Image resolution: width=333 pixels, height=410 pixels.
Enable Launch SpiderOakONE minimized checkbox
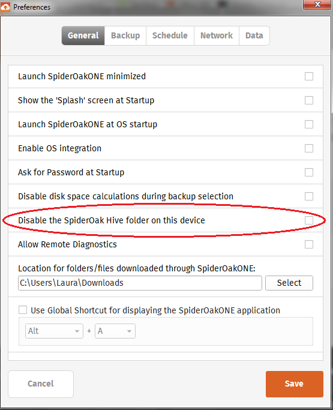point(309,76)
